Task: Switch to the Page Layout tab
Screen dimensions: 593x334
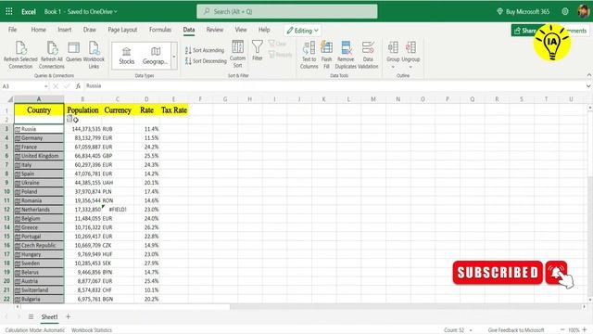Action: click(122, 30)
